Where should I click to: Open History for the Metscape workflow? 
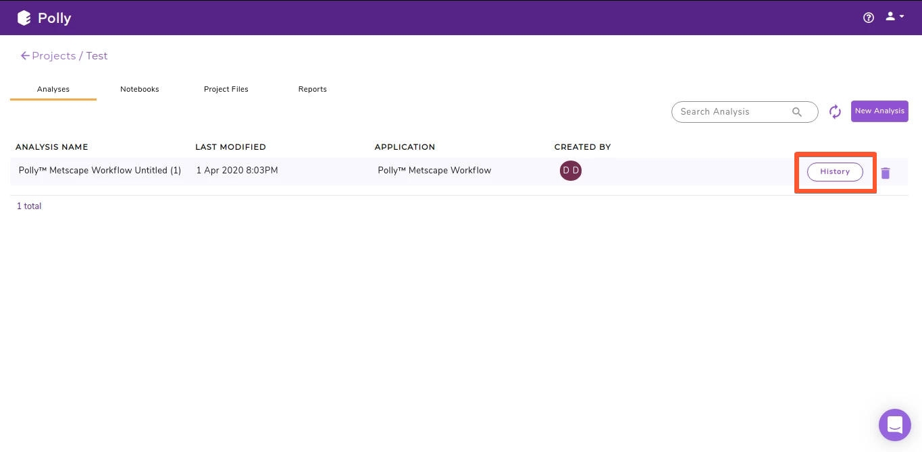click(x=835, y=172)
